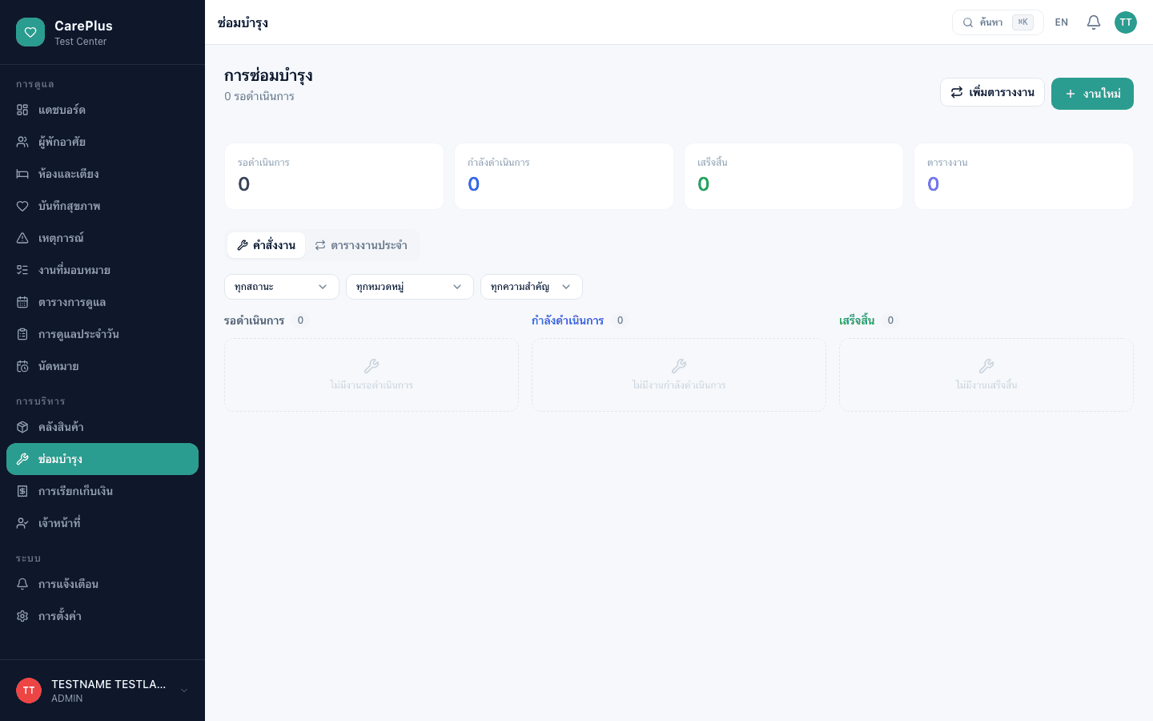Open the ห้องและเตียง bed icon
Viewport: 1153px width, 721px height.
22,174
